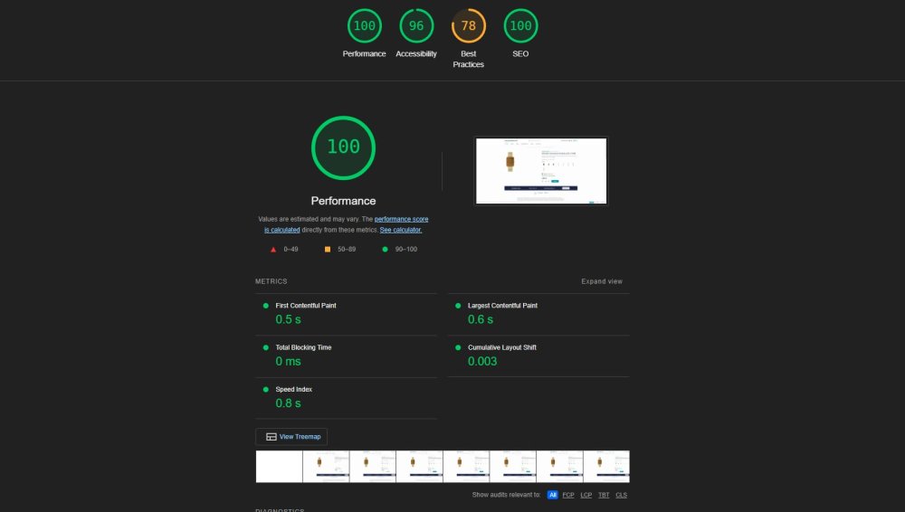905x512 pixels.
Task: Jump to the SEO score gauge
Action: [x=520, y=26]
